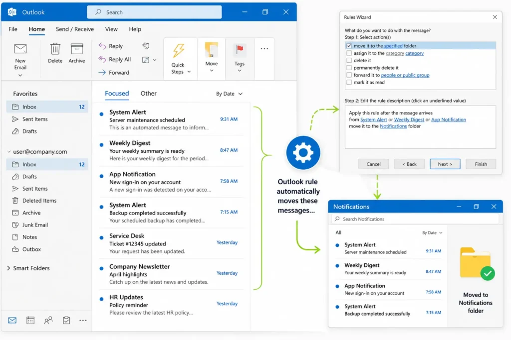
Task: Click the share-to-Teams icon beside Reply
Action: 146,46
